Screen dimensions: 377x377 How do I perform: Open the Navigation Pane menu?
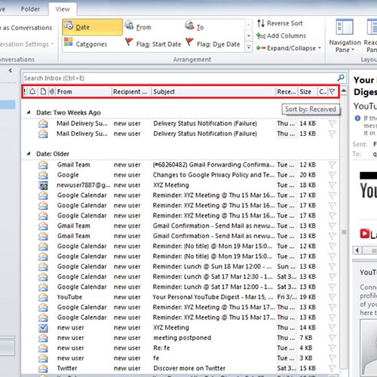[345, 36]
